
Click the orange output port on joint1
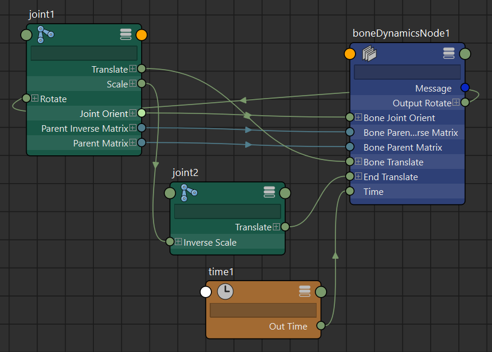pyautogui.click(x=141, y=34)
